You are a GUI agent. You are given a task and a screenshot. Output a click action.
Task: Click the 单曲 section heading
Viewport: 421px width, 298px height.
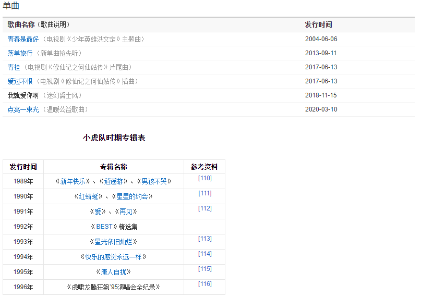tap(11, 5)
